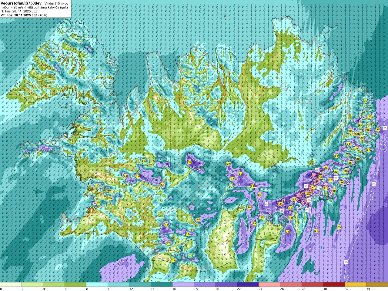Click the 26–28 m/s salmon legend swatch

coord(291,285)
